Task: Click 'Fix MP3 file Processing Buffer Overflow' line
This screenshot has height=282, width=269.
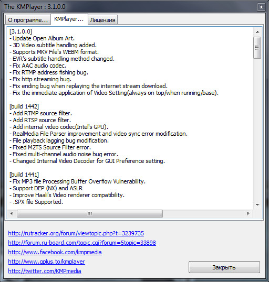Action: [x=77, y=181]
